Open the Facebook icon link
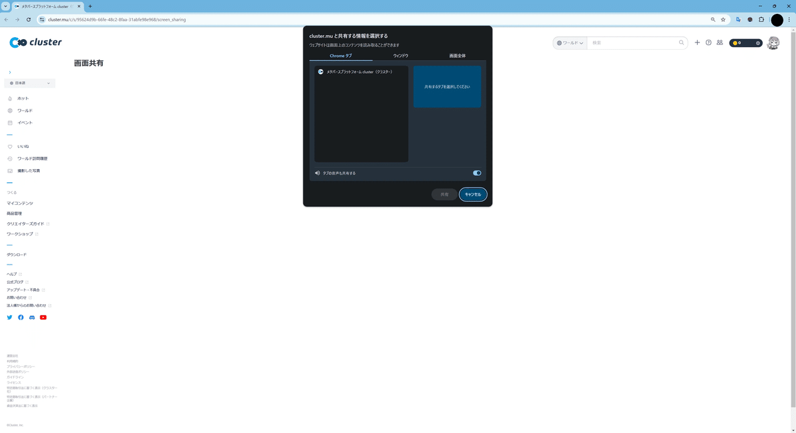 21,318
